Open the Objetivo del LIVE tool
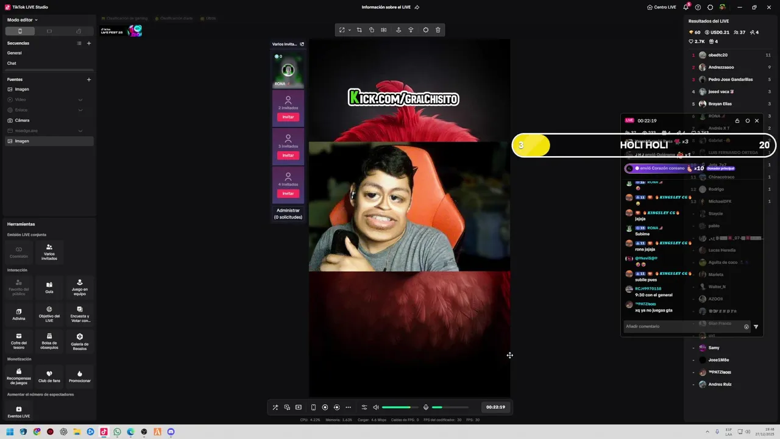This screenshot has height=439, width=780. click(49, 314)
